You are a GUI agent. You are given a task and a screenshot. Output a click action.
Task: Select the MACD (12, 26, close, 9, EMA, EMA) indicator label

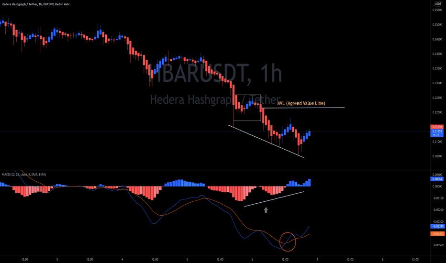pyautogui.click(x=24, y=175)
